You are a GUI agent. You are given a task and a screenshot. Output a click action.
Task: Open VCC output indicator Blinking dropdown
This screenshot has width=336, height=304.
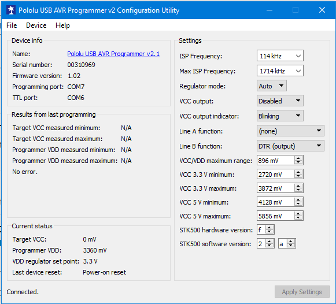click(x=280, y=116)
